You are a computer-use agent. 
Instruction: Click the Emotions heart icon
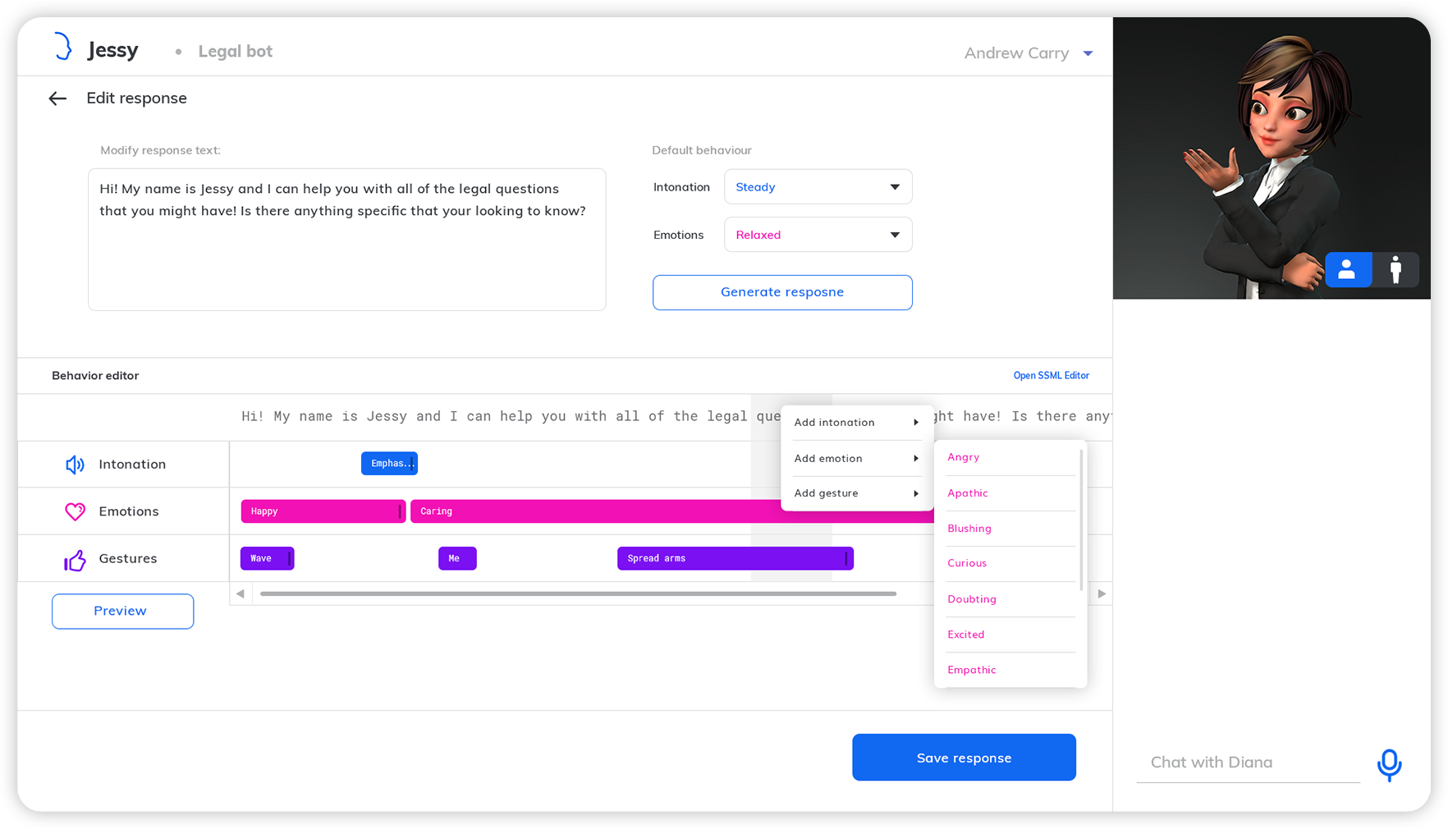click(x=75, y=511)
